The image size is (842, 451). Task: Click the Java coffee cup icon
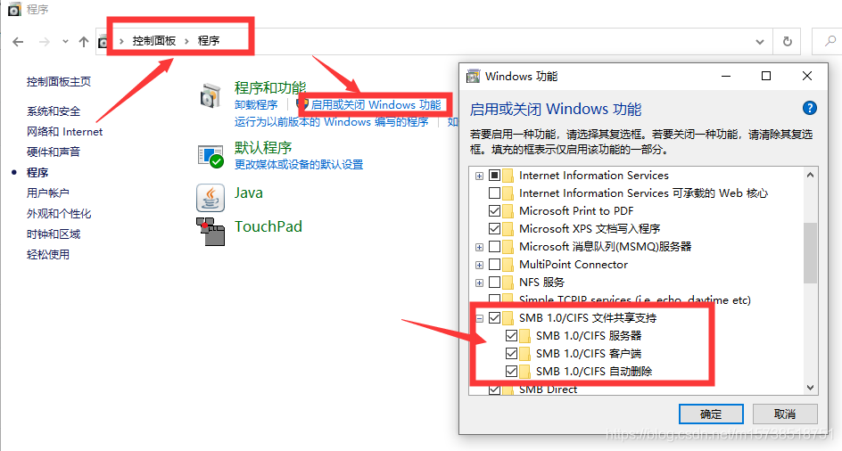click(x=210, y=198)
